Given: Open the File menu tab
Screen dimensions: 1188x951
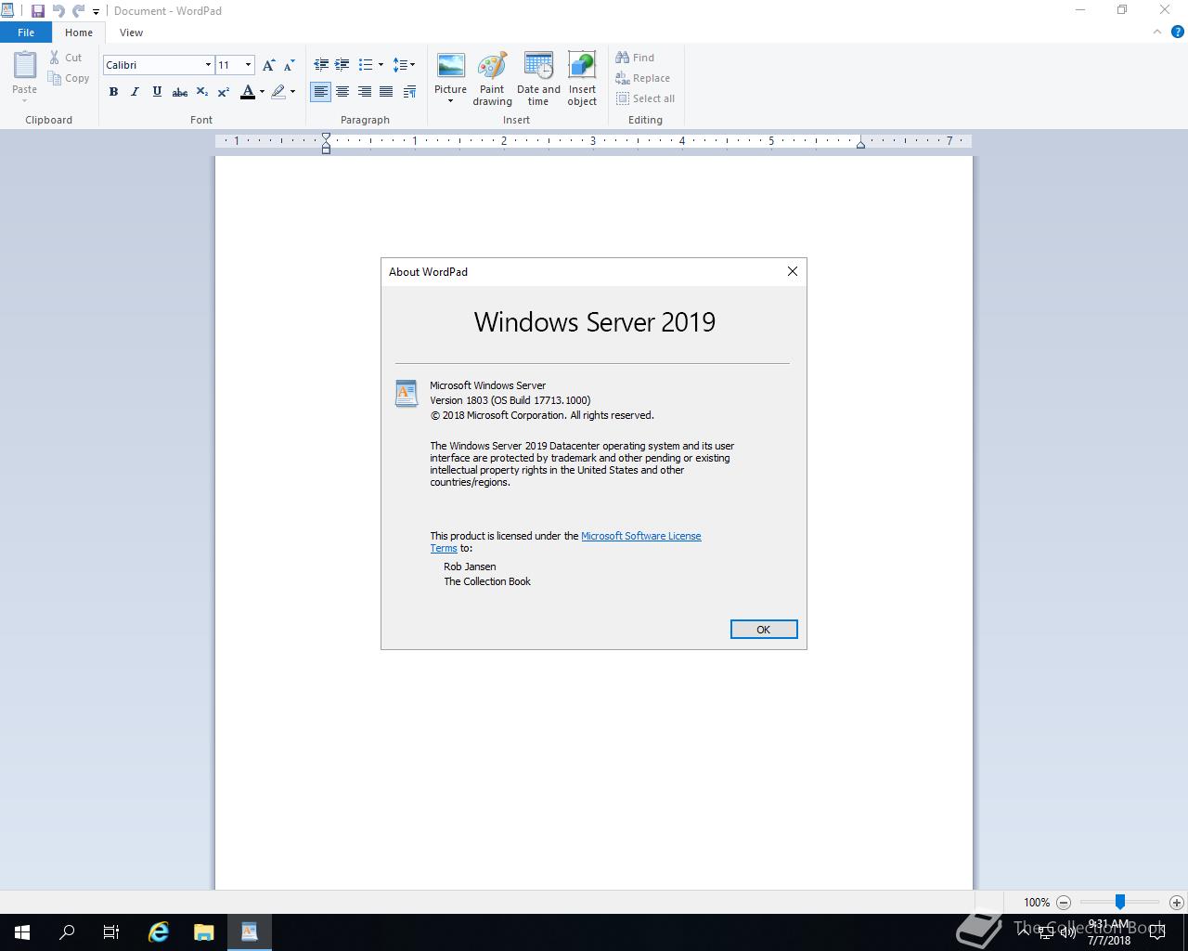Looking at the screenshot, I should (x=26, y=33).
